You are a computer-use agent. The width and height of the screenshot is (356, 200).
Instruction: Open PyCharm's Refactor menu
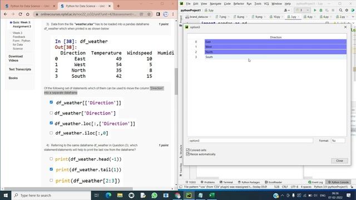click(239, 4)
